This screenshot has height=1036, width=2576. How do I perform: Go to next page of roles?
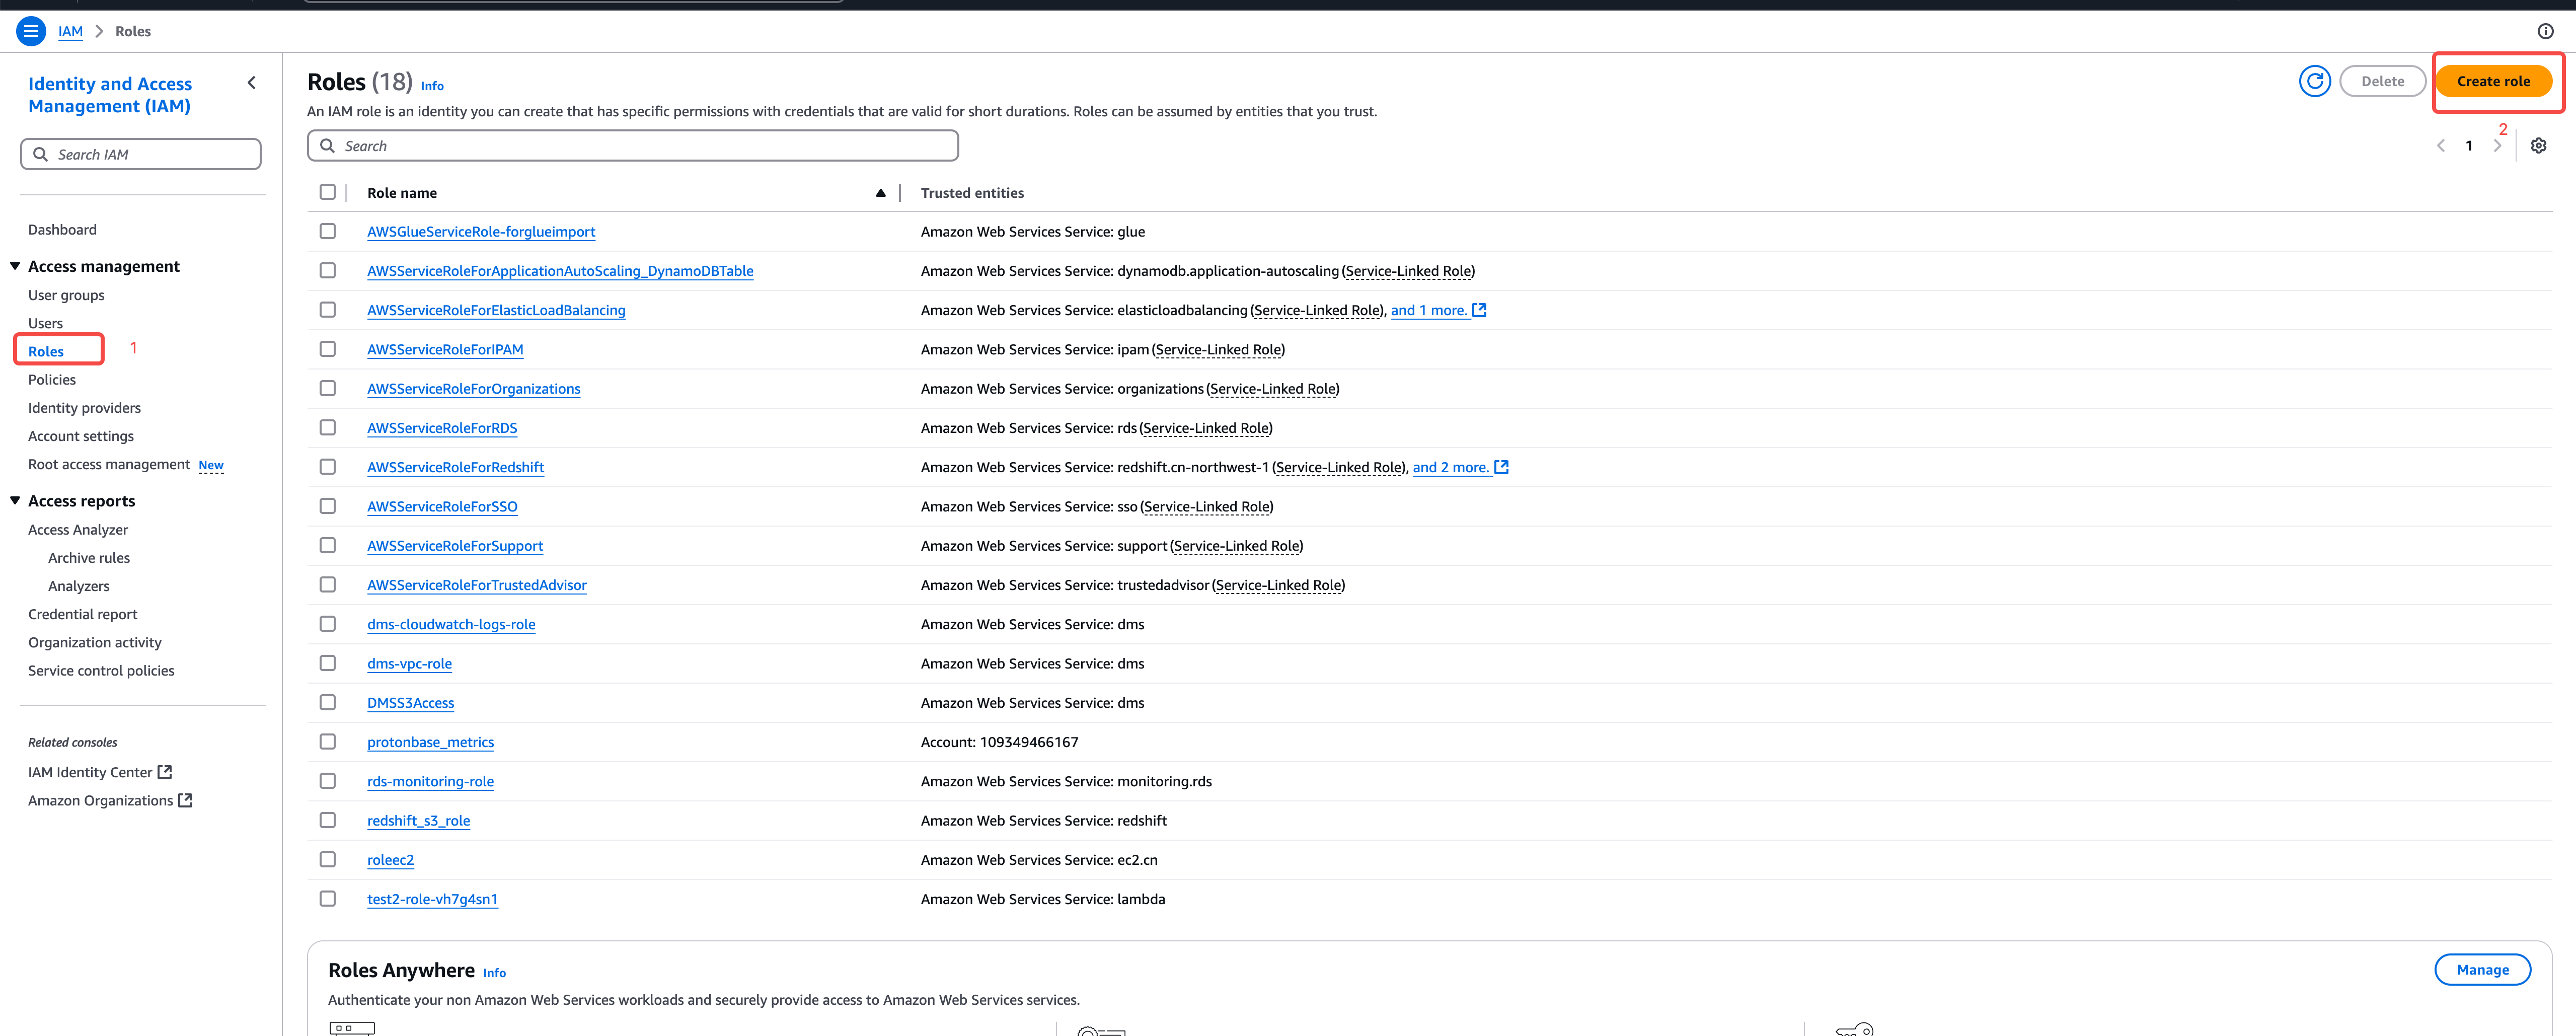pos(2496,146)
